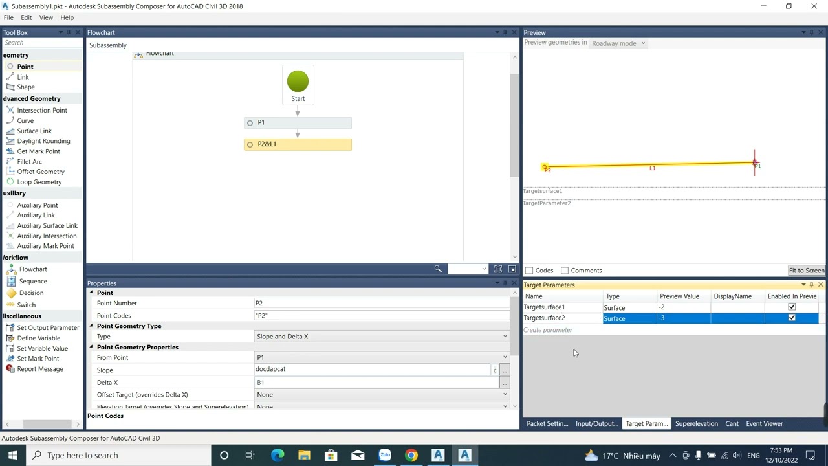Viewport: 828px width, 466px height.
Task: Switch to the Event Viewer tab
Action: (764, 424)
